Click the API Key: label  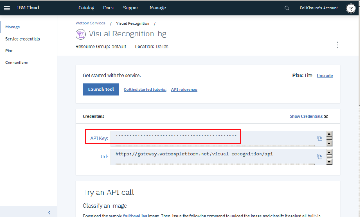coord(99,139)
